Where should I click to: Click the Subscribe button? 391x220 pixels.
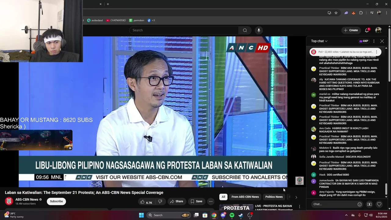pyautogui.click(x=56, y=201)
